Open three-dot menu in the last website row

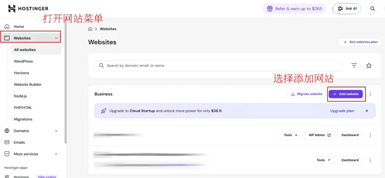click(370, 160)
